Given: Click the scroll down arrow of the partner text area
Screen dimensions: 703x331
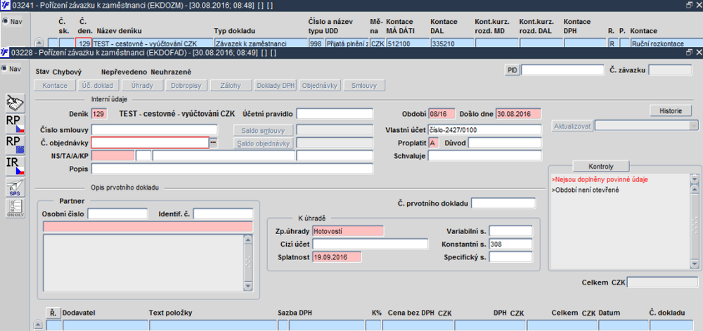Looking at the screenshot, I should point(248,286).
